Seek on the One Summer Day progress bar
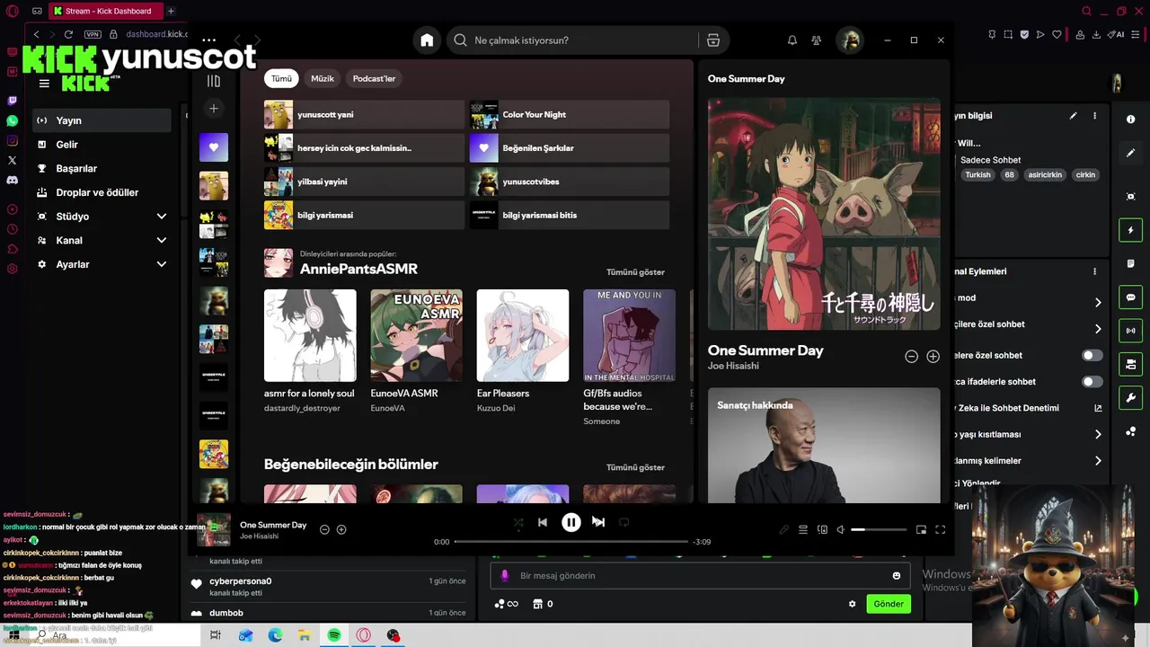 click(571, 542)
